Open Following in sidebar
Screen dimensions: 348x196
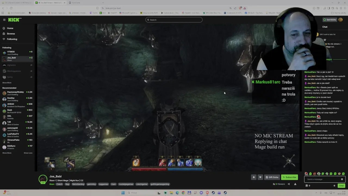coord(12,39)
